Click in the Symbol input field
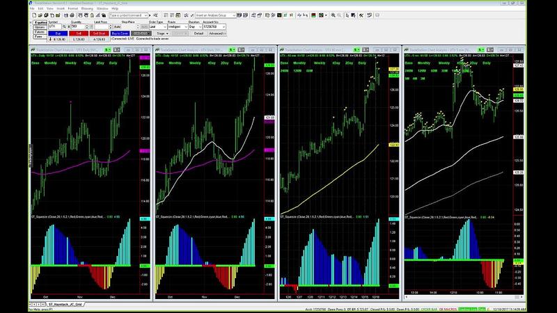557x313 pixels. click(55, 26)
